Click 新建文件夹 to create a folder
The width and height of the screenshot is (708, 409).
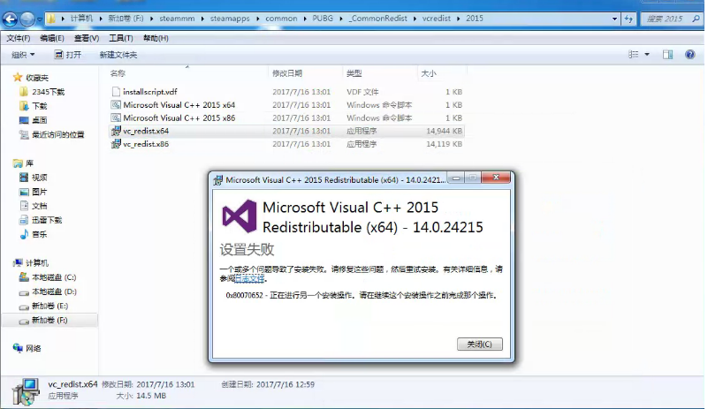(118, 55)
